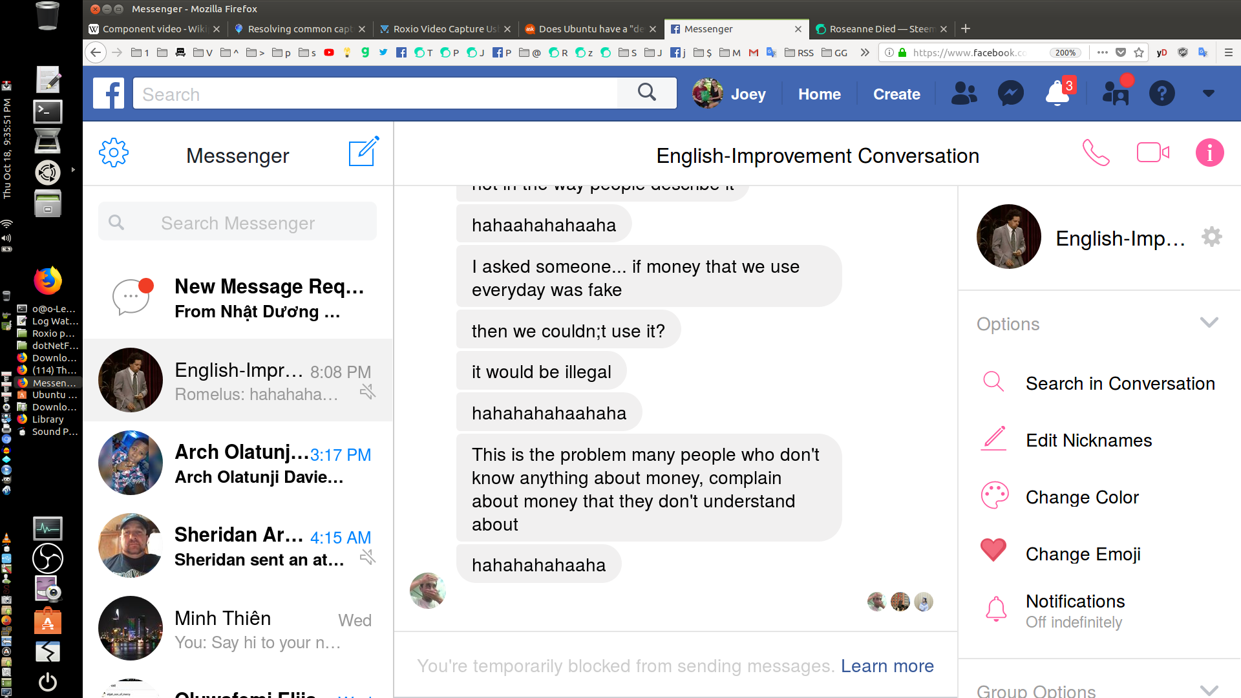
Task: Click the 200% zoom indicator
Action: click(1065, 52)
